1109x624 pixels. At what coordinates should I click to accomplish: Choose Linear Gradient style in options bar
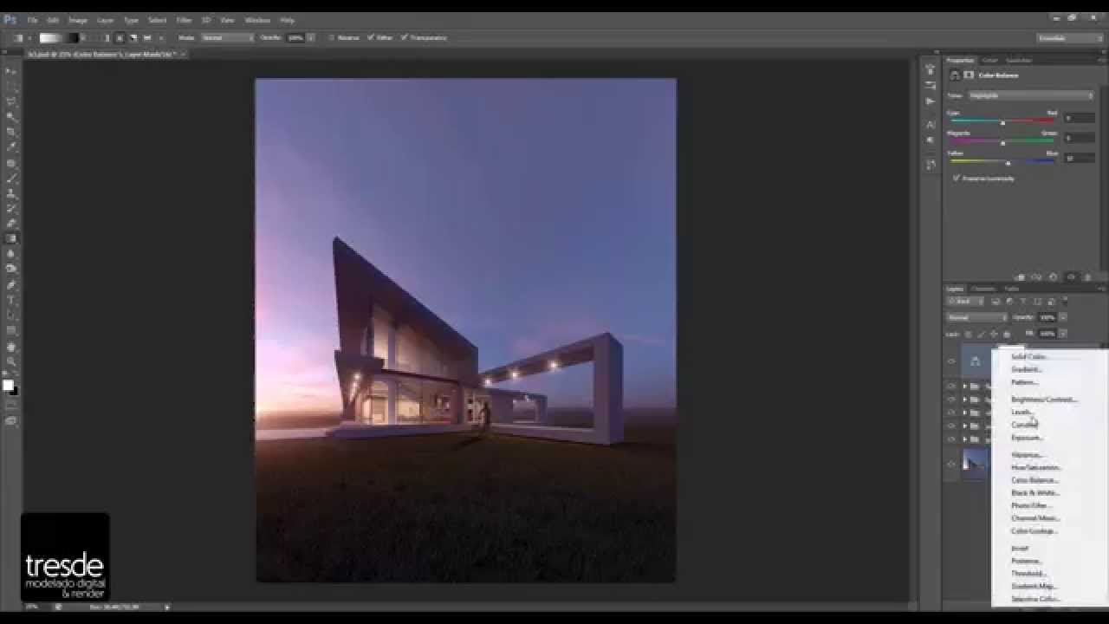tap(107, 38)
